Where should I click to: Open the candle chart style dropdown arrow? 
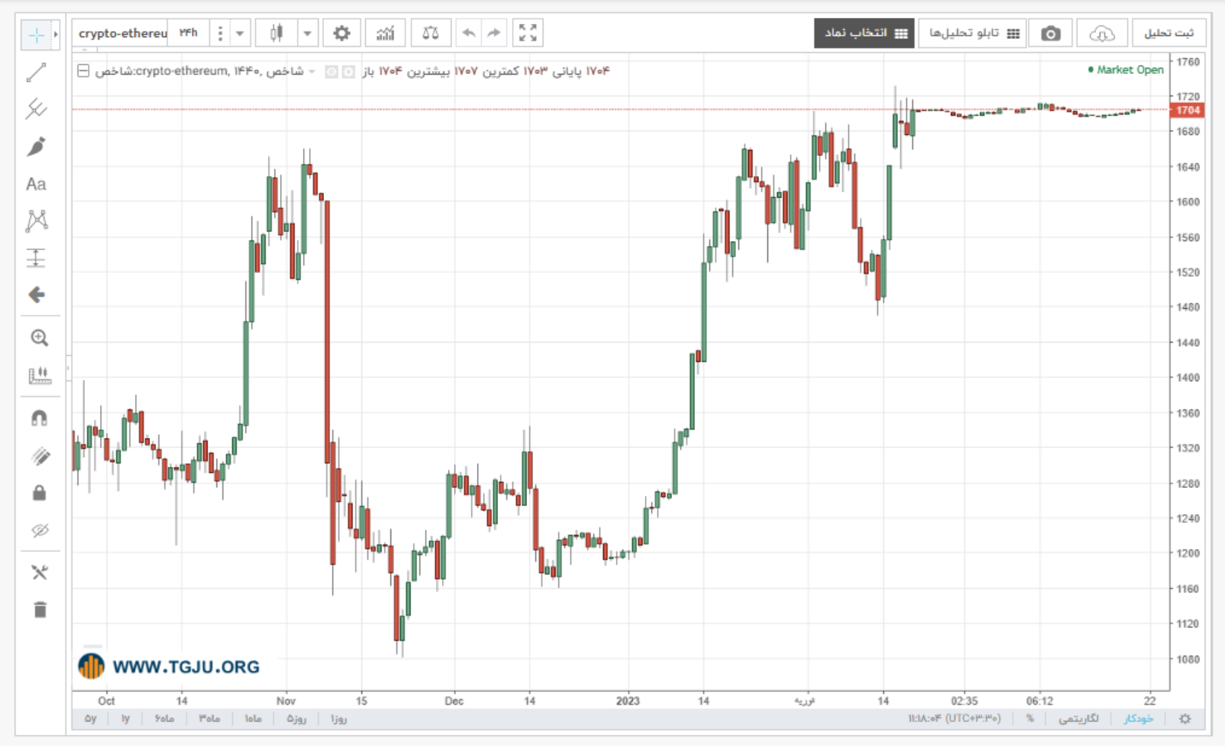[x=307, y=34]
